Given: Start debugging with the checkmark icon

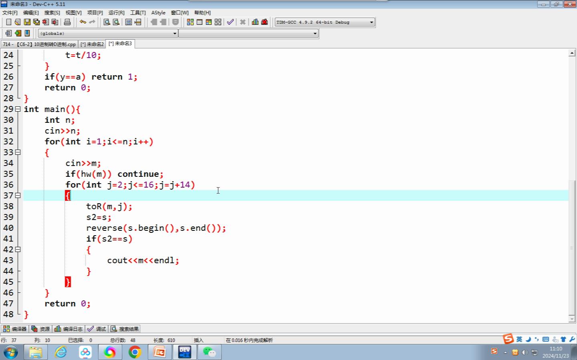Looking at the screenshot, I should (230, 22).
